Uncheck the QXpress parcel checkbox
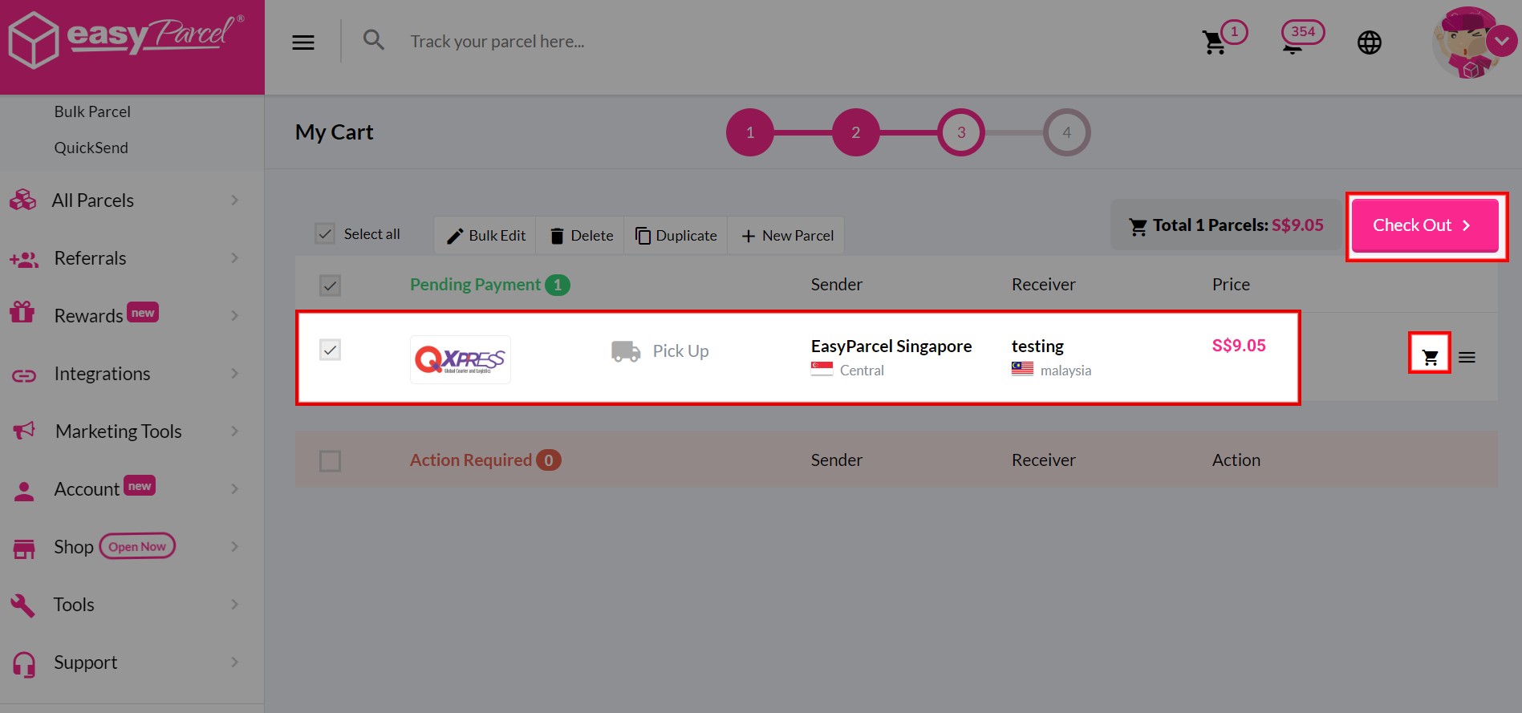The width and height of the screenshot is (1522, 713). click(x=330, y=350)
